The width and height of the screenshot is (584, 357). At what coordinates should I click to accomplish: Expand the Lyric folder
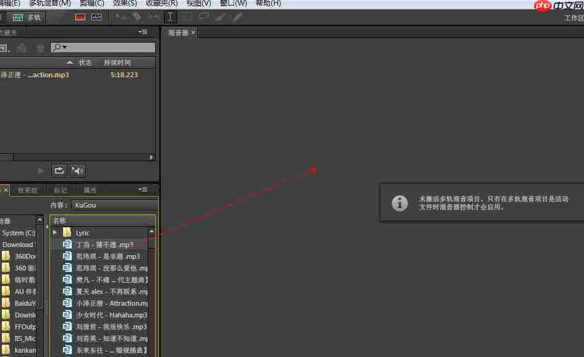coord(55,233)
